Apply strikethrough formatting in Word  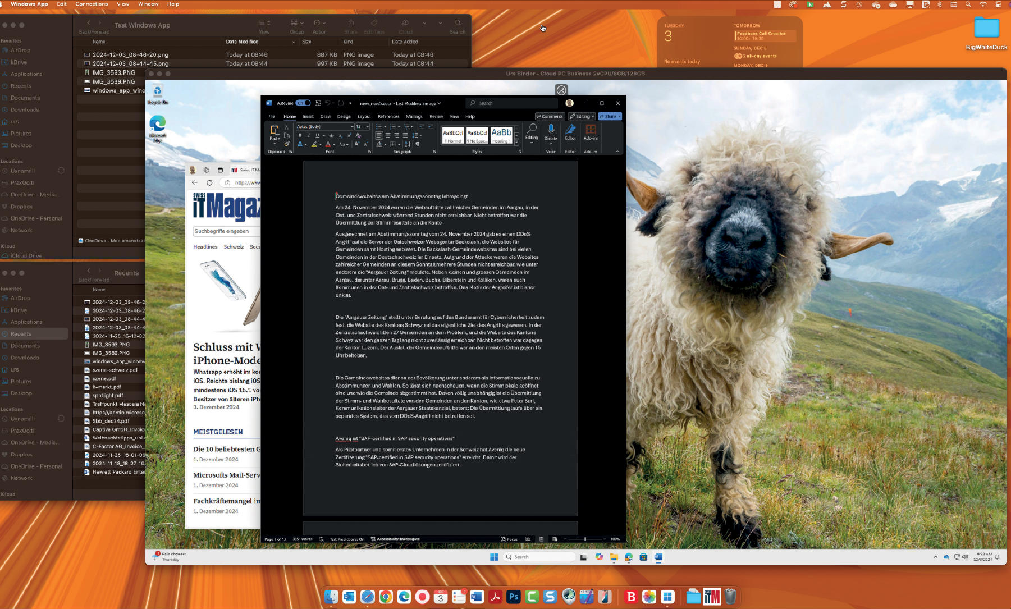(x=332, y=135)
